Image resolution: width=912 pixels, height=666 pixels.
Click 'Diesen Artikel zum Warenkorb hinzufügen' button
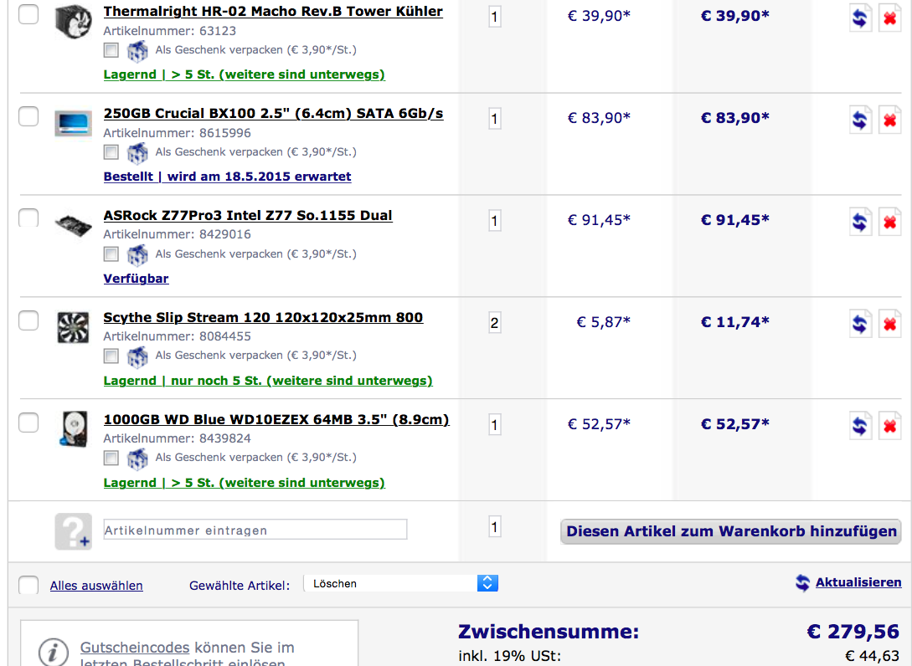click(x=731, y=531)
